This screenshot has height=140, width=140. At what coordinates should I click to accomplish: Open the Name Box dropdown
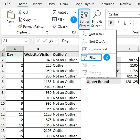pyautogui.click(x=26, y=41)
